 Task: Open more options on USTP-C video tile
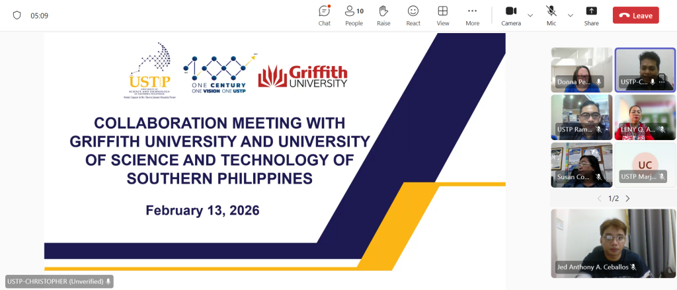click(x=662, y=82)
